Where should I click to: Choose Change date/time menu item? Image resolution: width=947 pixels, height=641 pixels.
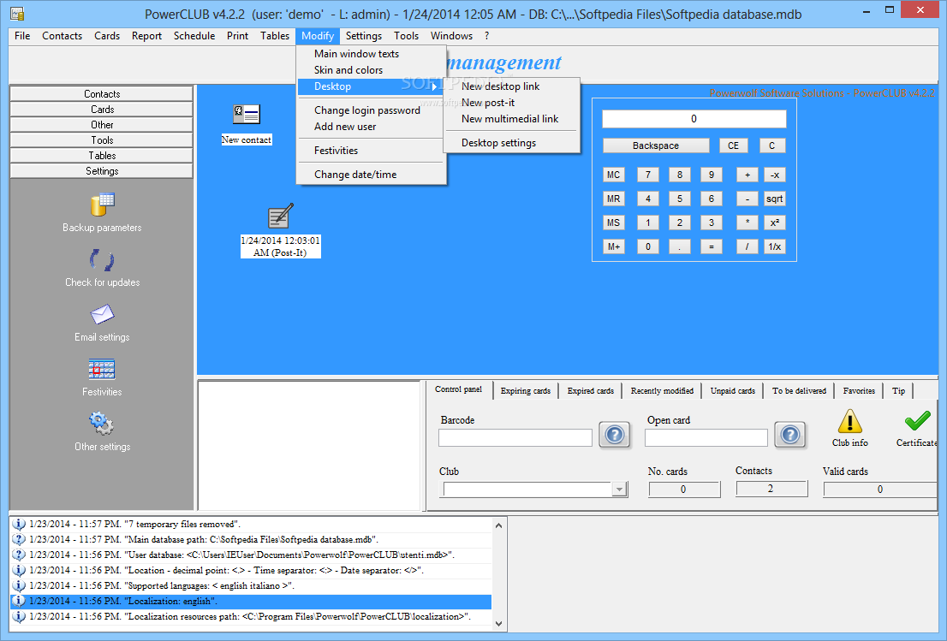pyautogui.click(x=372, y=175)
